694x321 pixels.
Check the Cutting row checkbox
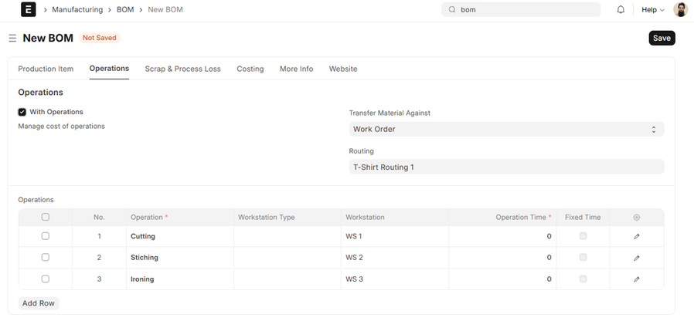point(46,236)
